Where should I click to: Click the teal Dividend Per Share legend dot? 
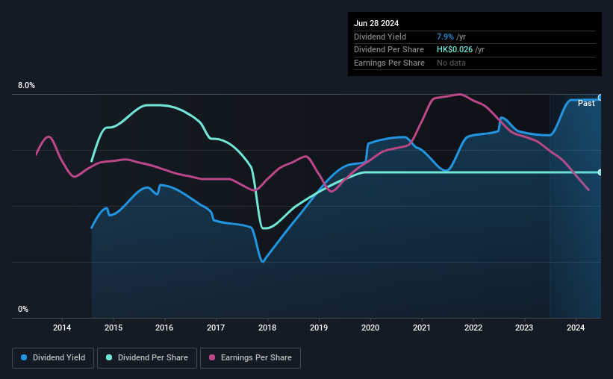tap(109, 357)
